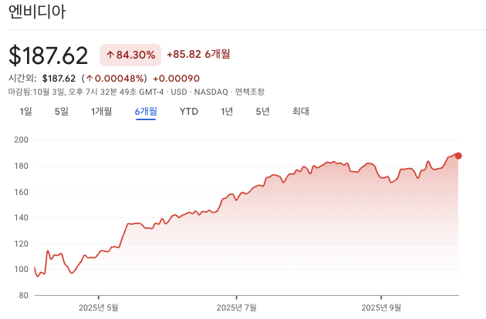
Task: Show the 최대 full history range
Action: coord(301,112)
